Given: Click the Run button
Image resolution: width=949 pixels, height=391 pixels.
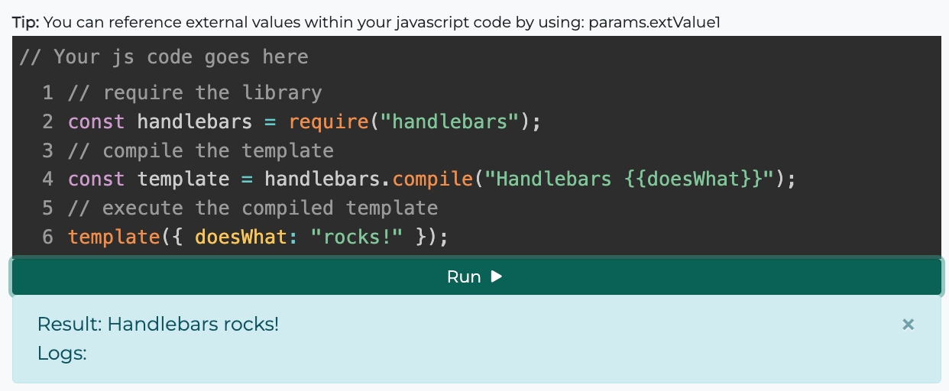Looking at the screenshot, I should pyautogui.click(x=463, y=276).
